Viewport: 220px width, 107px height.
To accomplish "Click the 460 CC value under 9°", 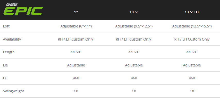I will pos(76,78).
